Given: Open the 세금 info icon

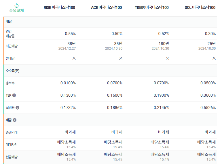Looking at the screenshot, I should tap(14, 120).
